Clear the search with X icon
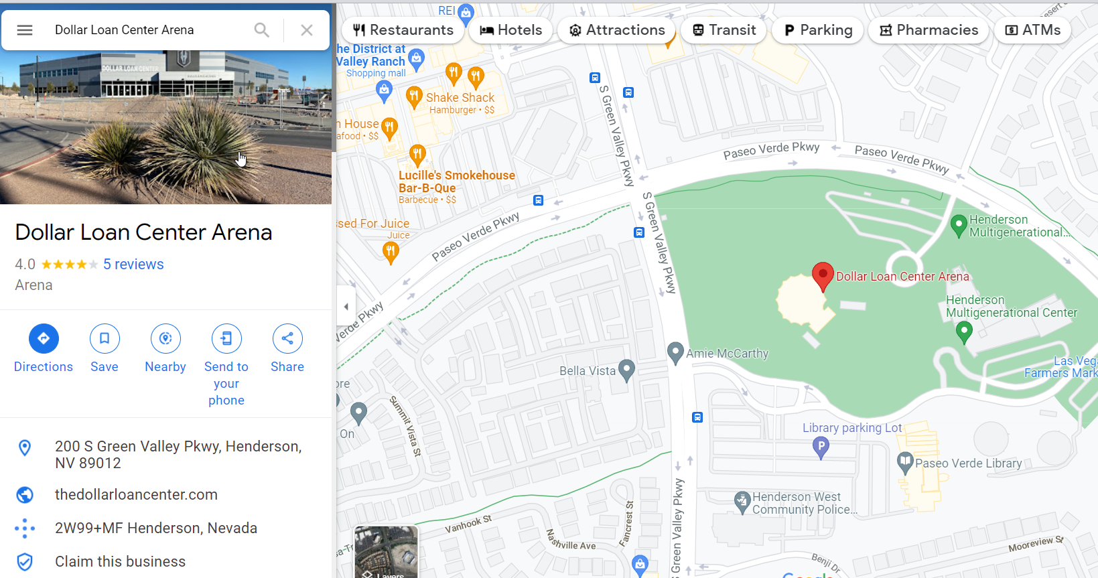Screen dimensions: 1098x578 307,30
